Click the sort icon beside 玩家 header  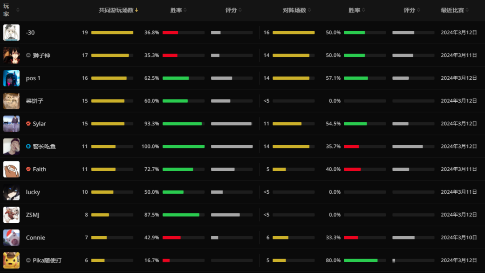18,10
